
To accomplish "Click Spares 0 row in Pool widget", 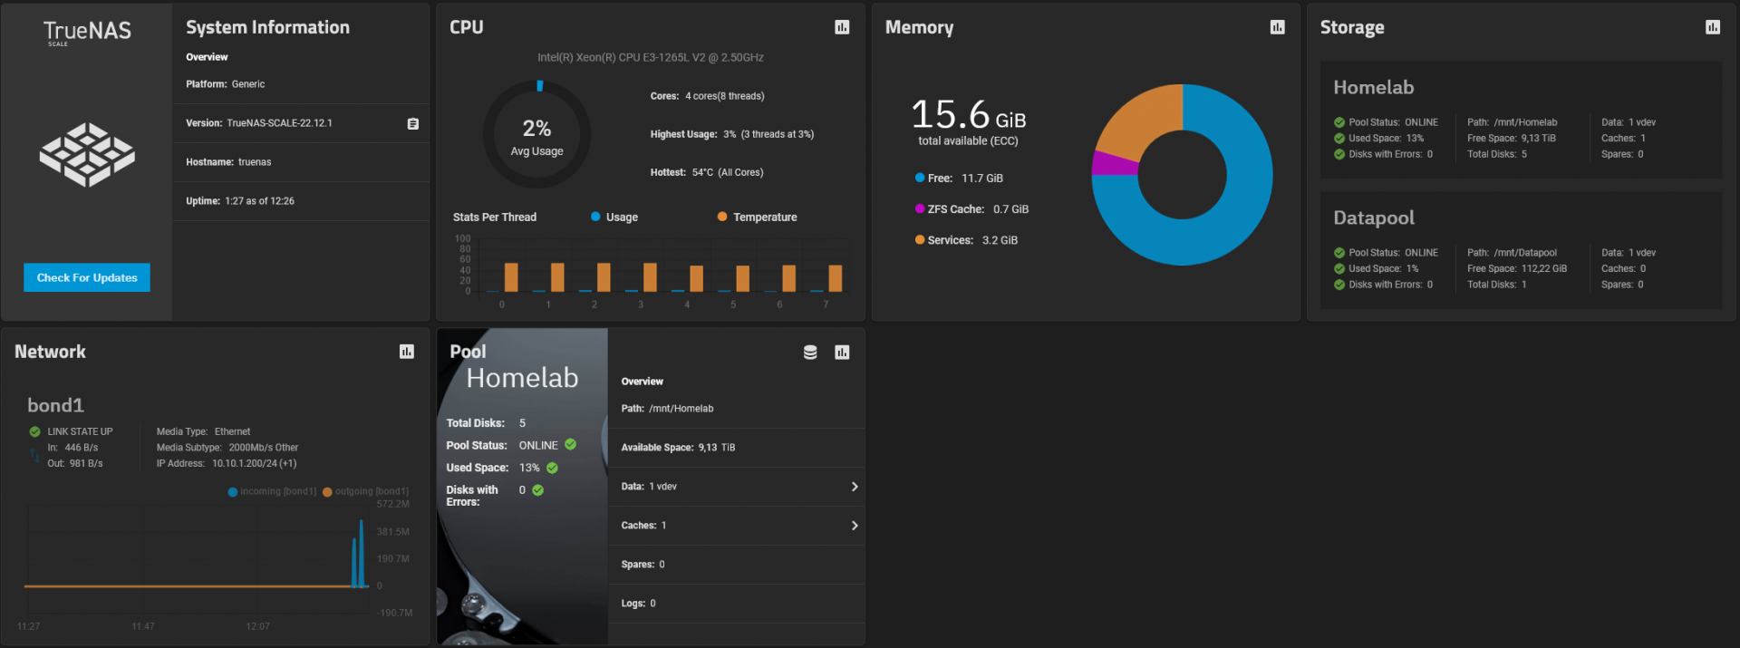I will click(x=736, y=565).
